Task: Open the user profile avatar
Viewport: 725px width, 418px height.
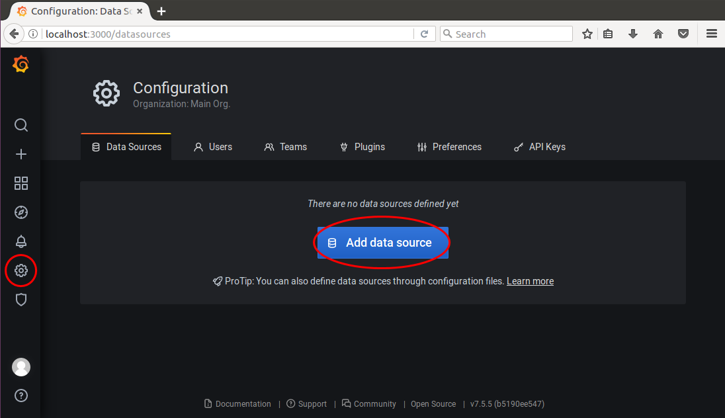Action: 21,367
